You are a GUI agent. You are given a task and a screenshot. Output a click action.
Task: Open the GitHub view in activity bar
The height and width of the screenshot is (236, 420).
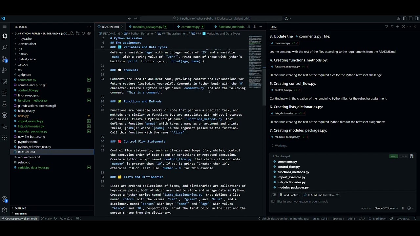[5, 115]
